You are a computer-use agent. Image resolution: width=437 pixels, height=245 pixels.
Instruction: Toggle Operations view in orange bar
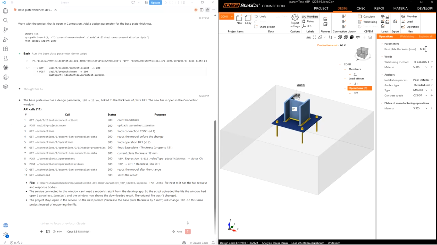(x=386, y=37)
